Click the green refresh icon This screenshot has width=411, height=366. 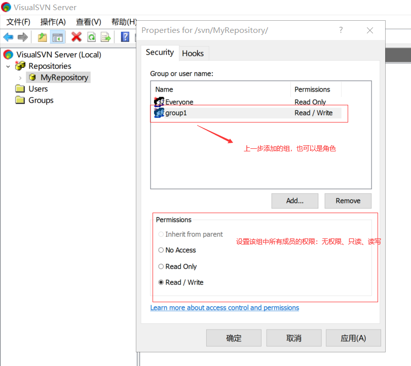coord(92,37)
